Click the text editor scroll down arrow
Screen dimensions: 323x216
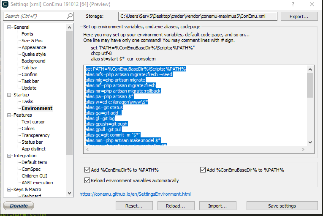[310, 142]
